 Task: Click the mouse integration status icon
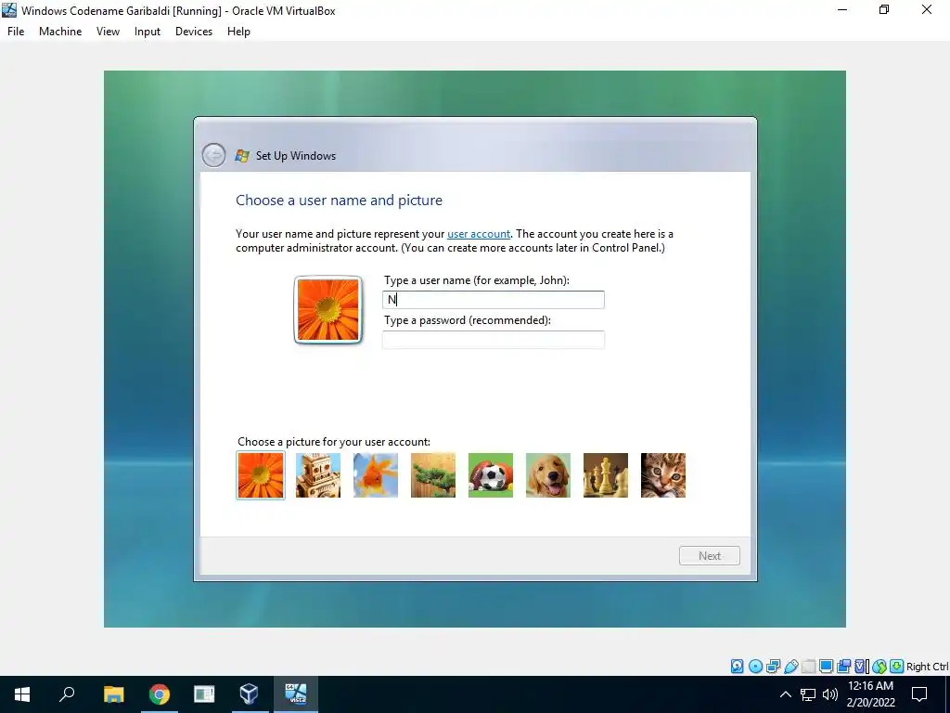(879, 667)
